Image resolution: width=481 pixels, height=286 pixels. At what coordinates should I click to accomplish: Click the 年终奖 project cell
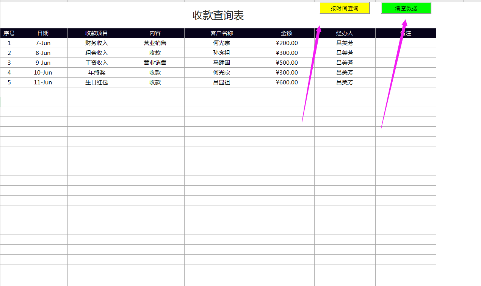coord(96,72)
